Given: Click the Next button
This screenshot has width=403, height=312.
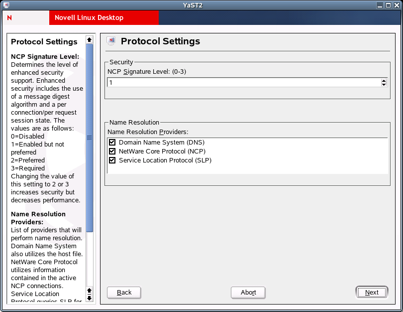Looking at the screenshot, I should 372,293.
